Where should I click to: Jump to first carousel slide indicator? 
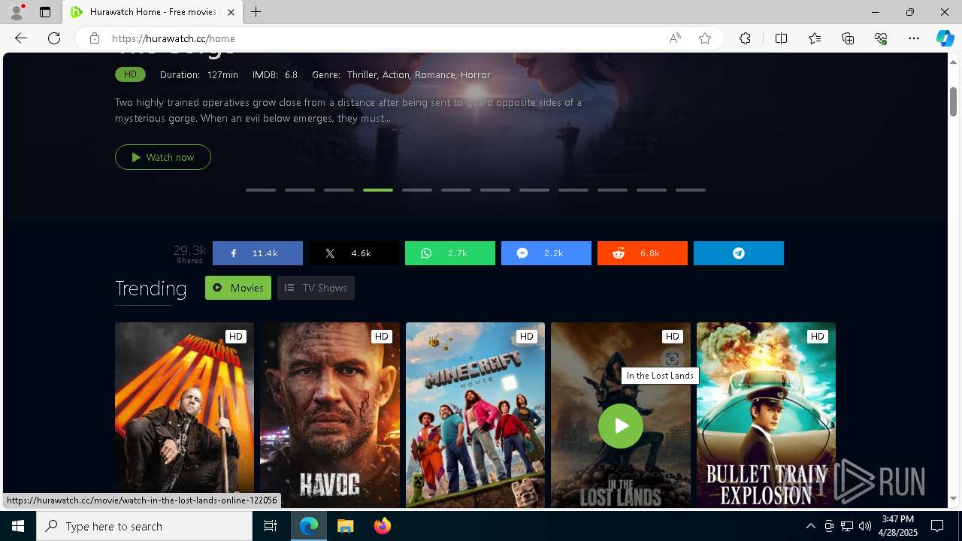(261, 190)
